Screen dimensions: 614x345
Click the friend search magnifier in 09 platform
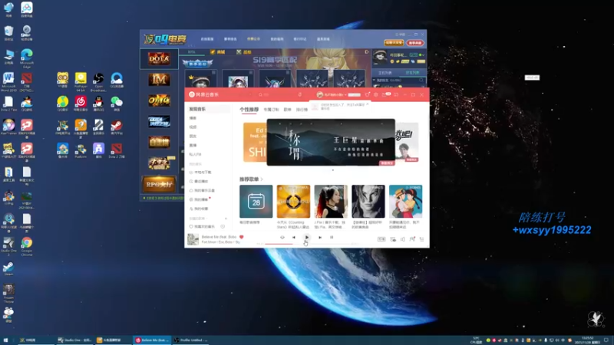tap(421, 80)
